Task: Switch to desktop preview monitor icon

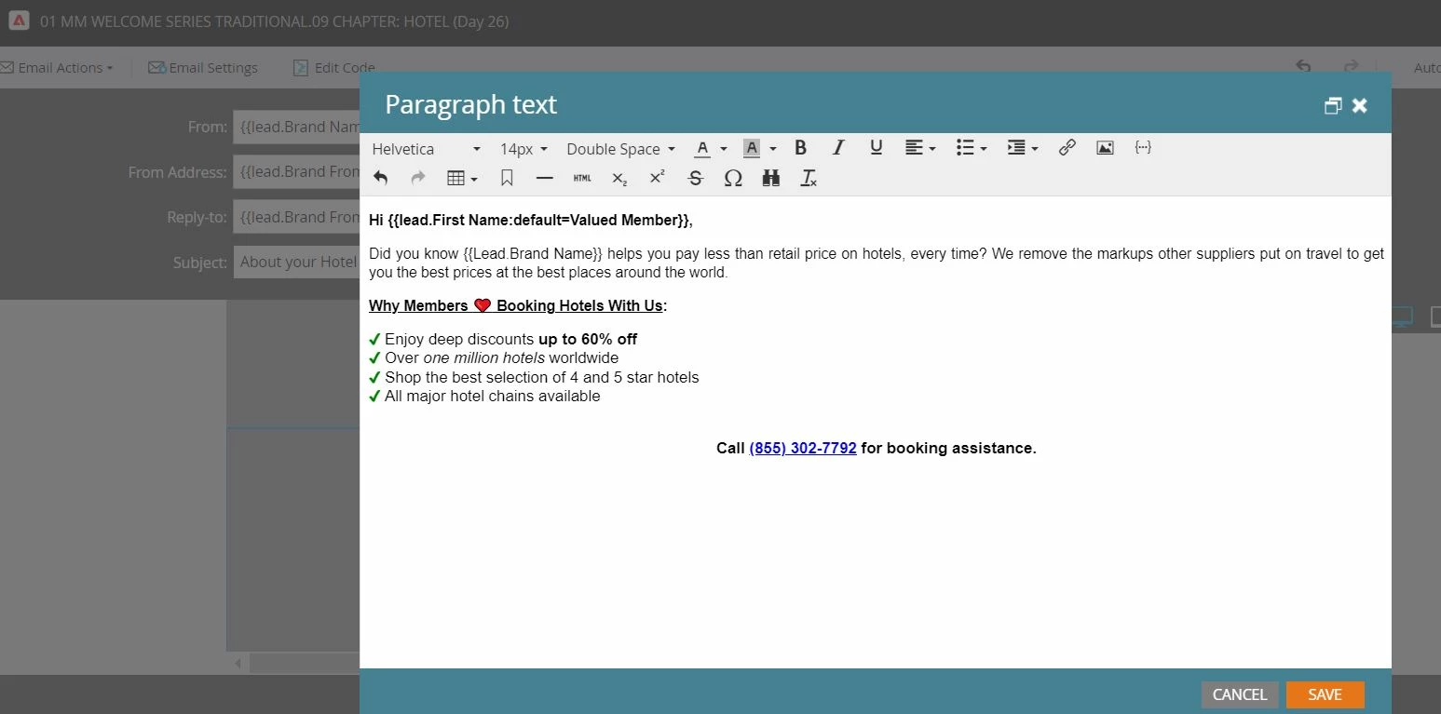Action: point(1403,317)
